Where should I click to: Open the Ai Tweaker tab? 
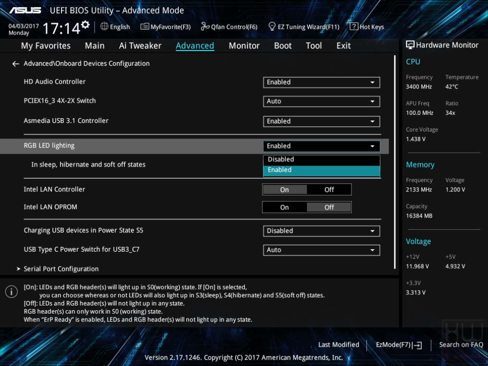point(140,46)
